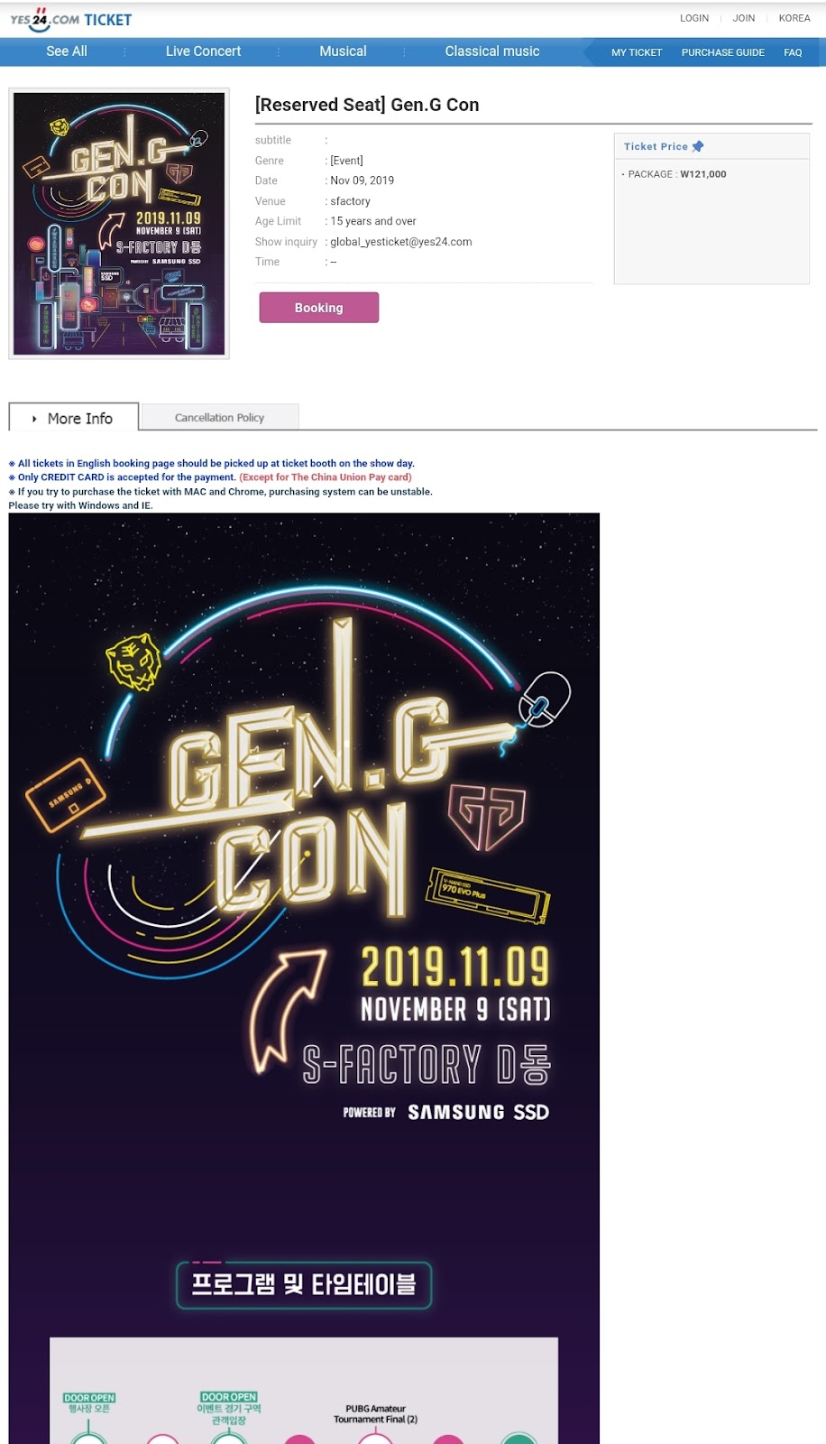Open the Gen.G Con poster thumbnail
This screenshot has width=826, height=1444.
[x=119, y=224]
